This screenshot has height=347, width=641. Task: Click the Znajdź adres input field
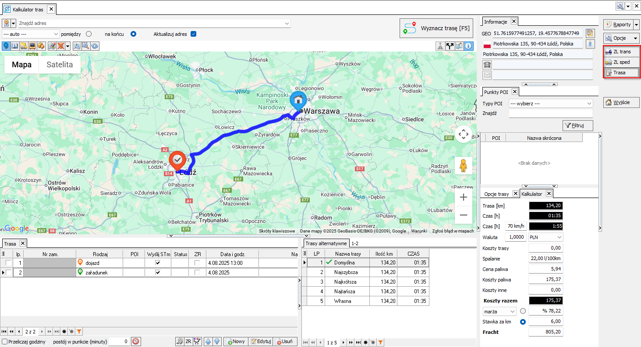click(x=154, y=23)
